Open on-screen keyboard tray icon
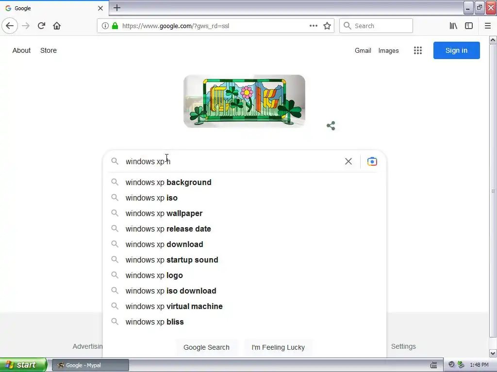 coord(433,365)
